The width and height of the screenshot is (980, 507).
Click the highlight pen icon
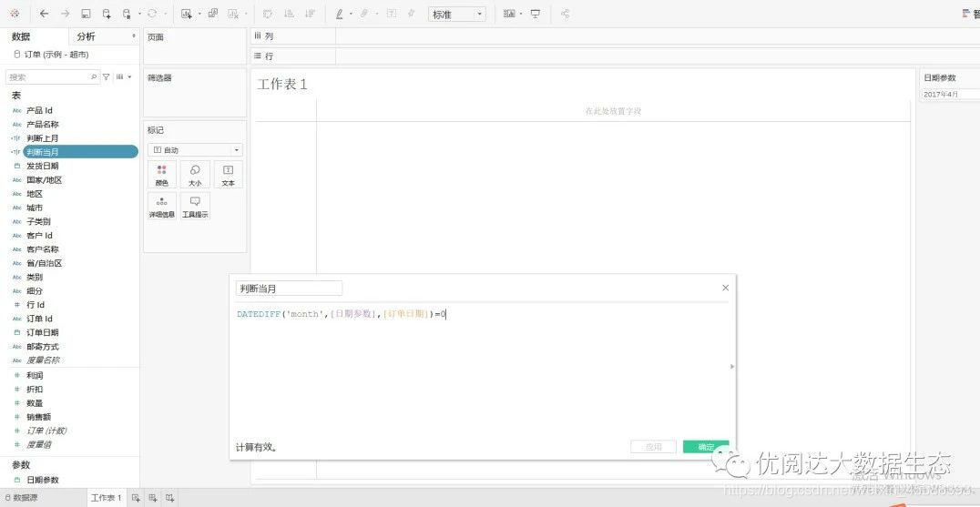pos(340,13)
